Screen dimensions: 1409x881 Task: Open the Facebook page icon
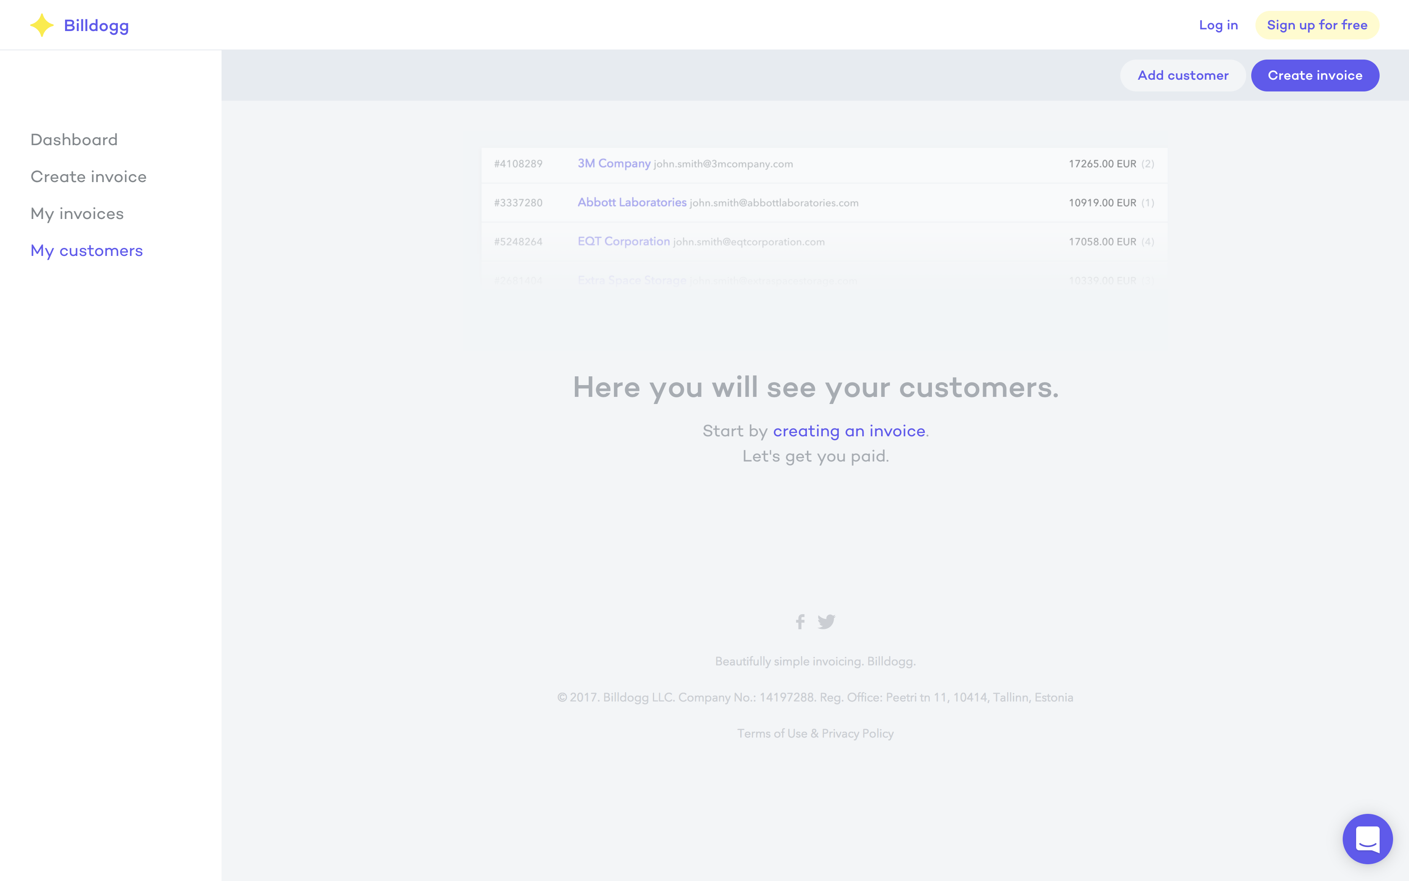point(800,622)
